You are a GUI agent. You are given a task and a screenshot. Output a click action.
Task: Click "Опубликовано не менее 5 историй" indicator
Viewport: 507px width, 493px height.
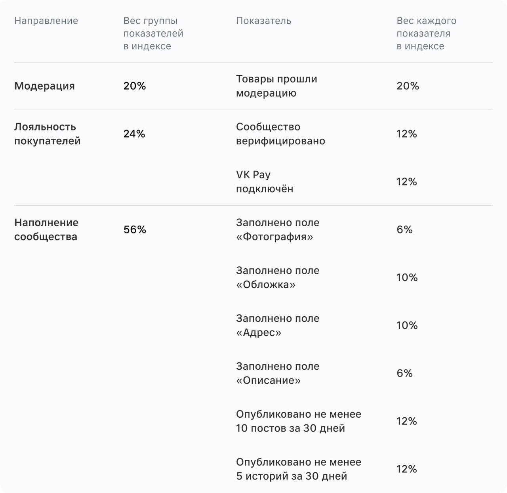pyautogui.click(x=298, y=469)
